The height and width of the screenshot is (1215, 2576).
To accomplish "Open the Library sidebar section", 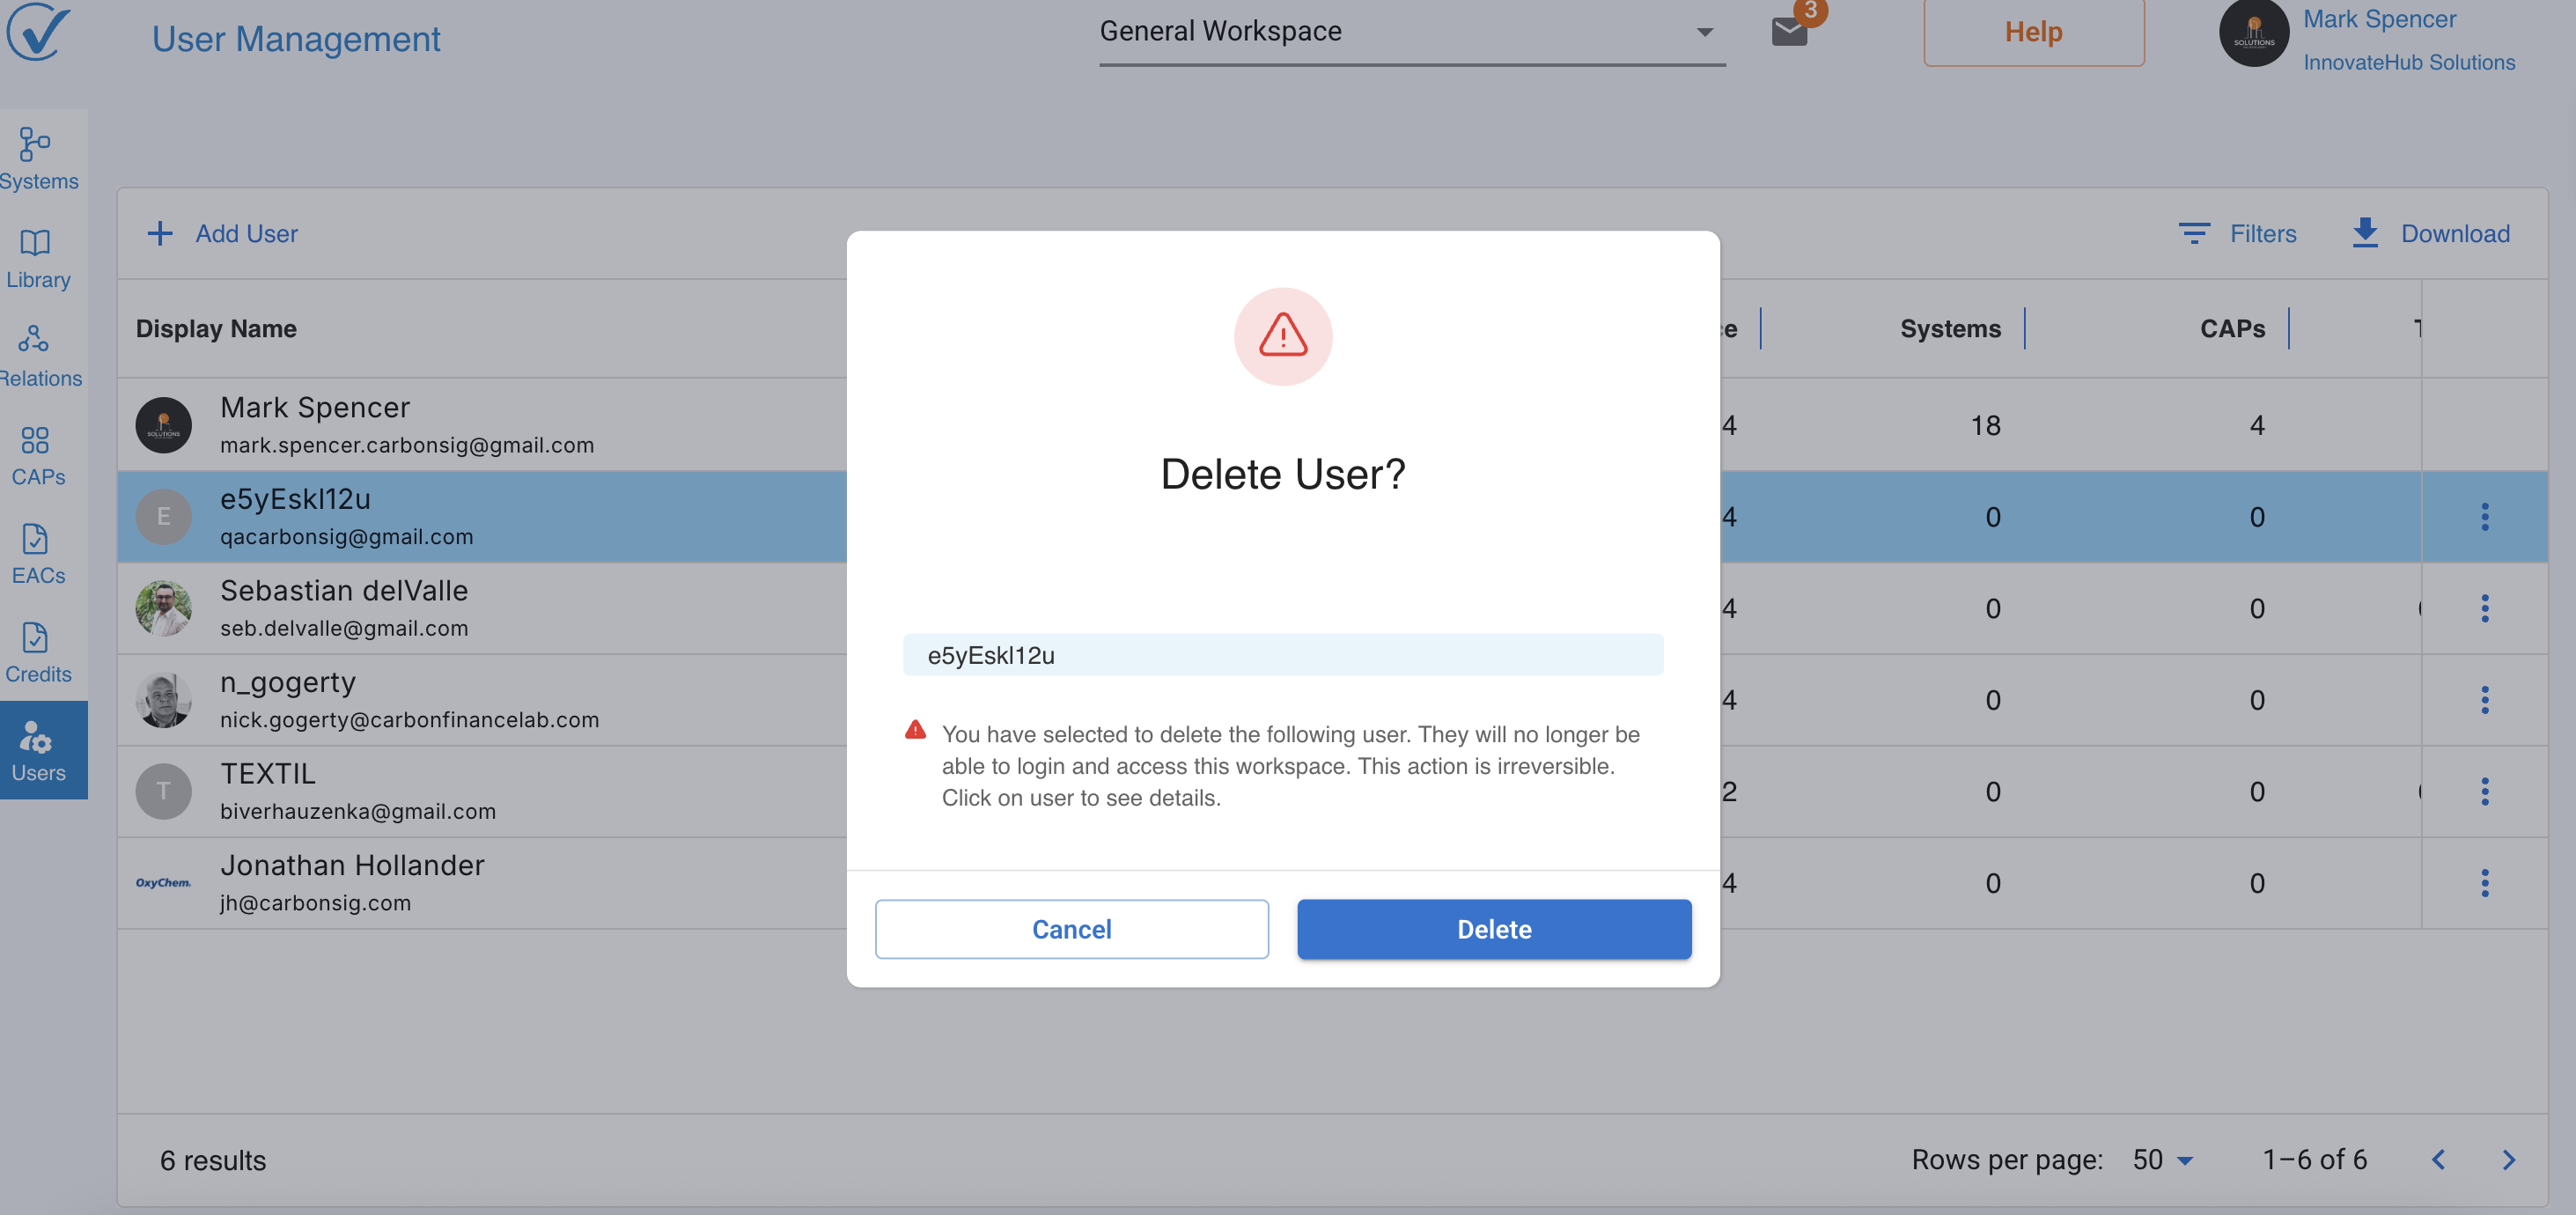I will click(x=38, y=258).
